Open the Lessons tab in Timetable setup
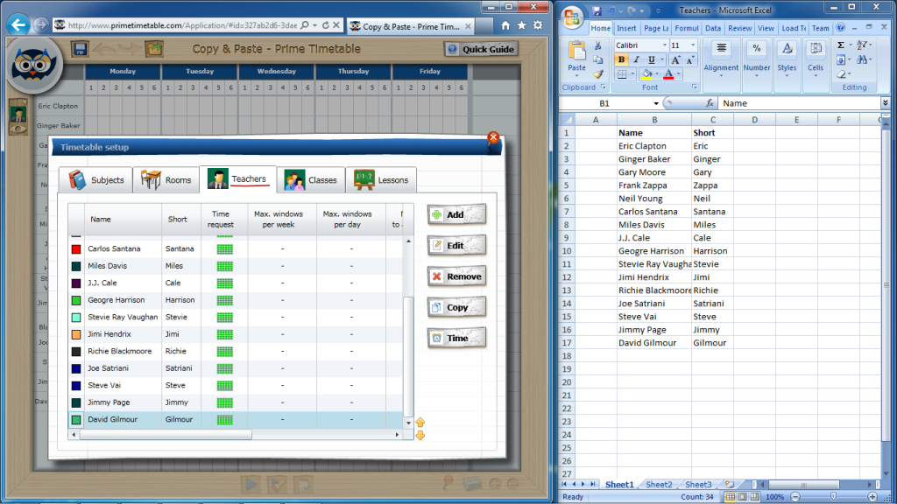The height and width of the screenshot is (504, 897). (381, 180)
